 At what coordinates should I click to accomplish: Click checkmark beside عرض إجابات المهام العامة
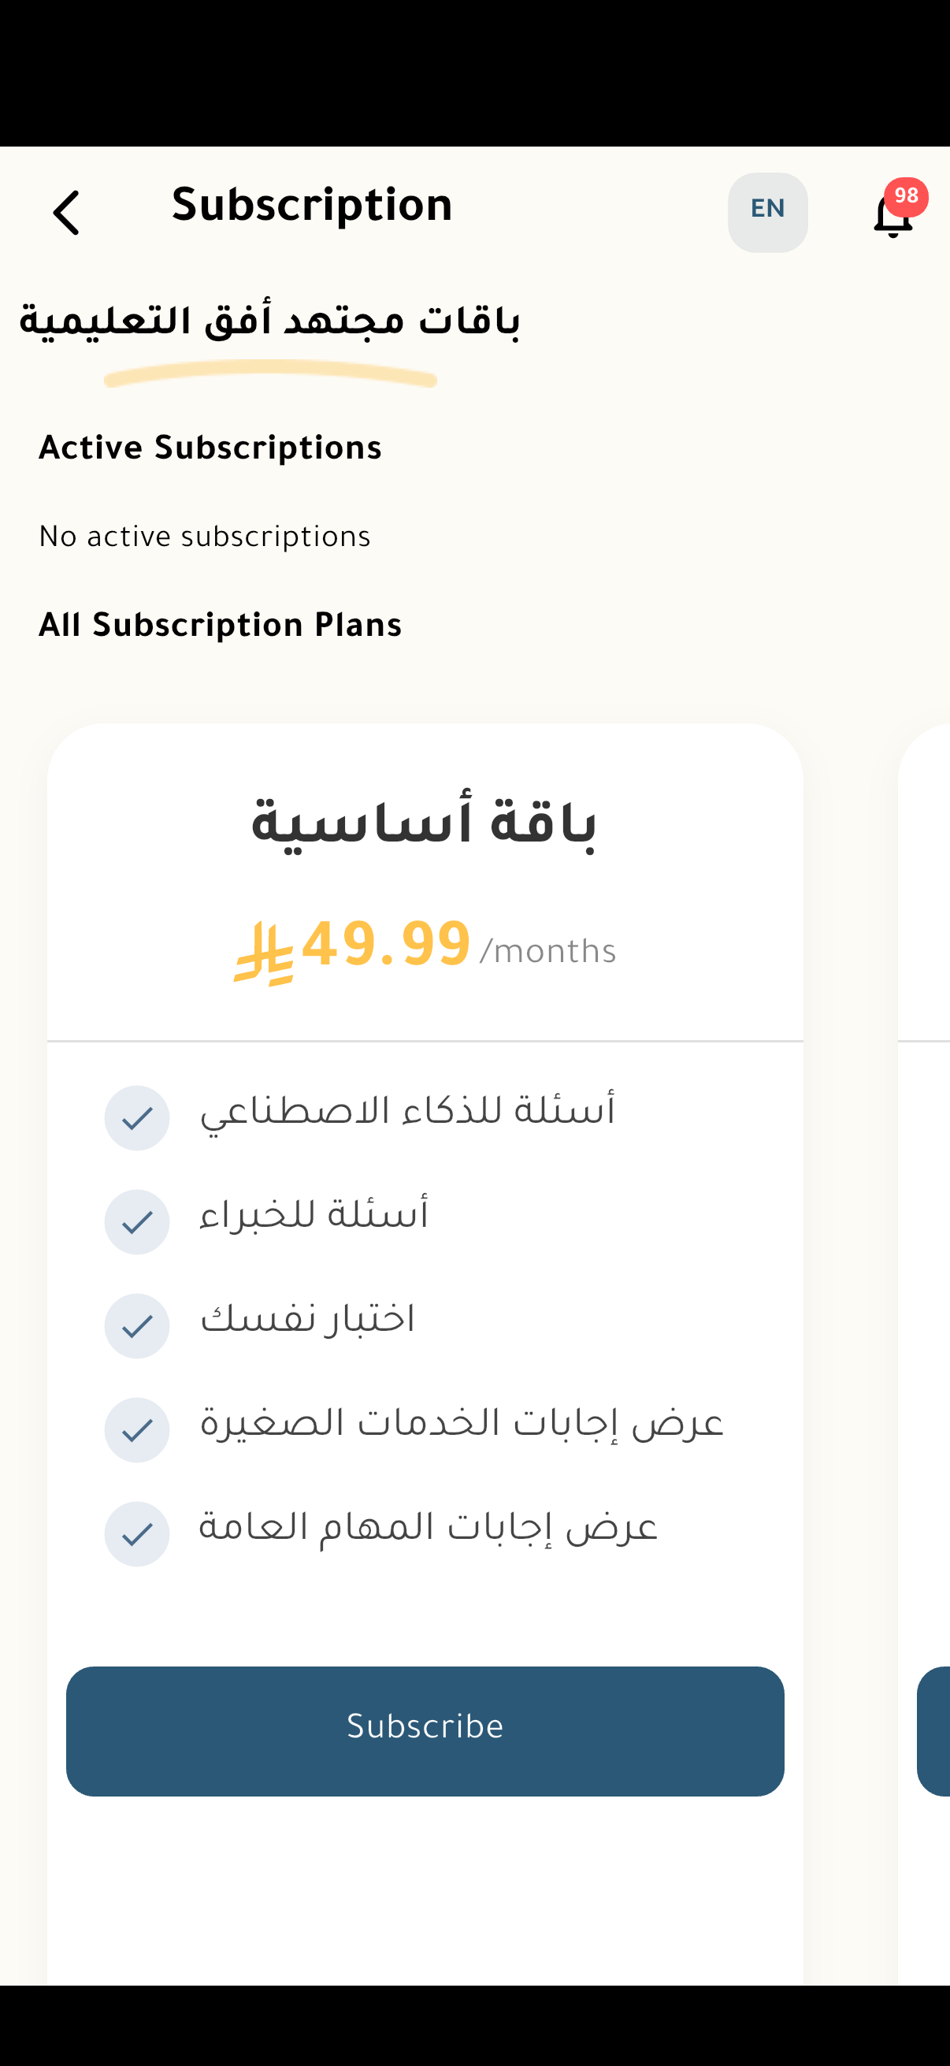[137, 1534]
